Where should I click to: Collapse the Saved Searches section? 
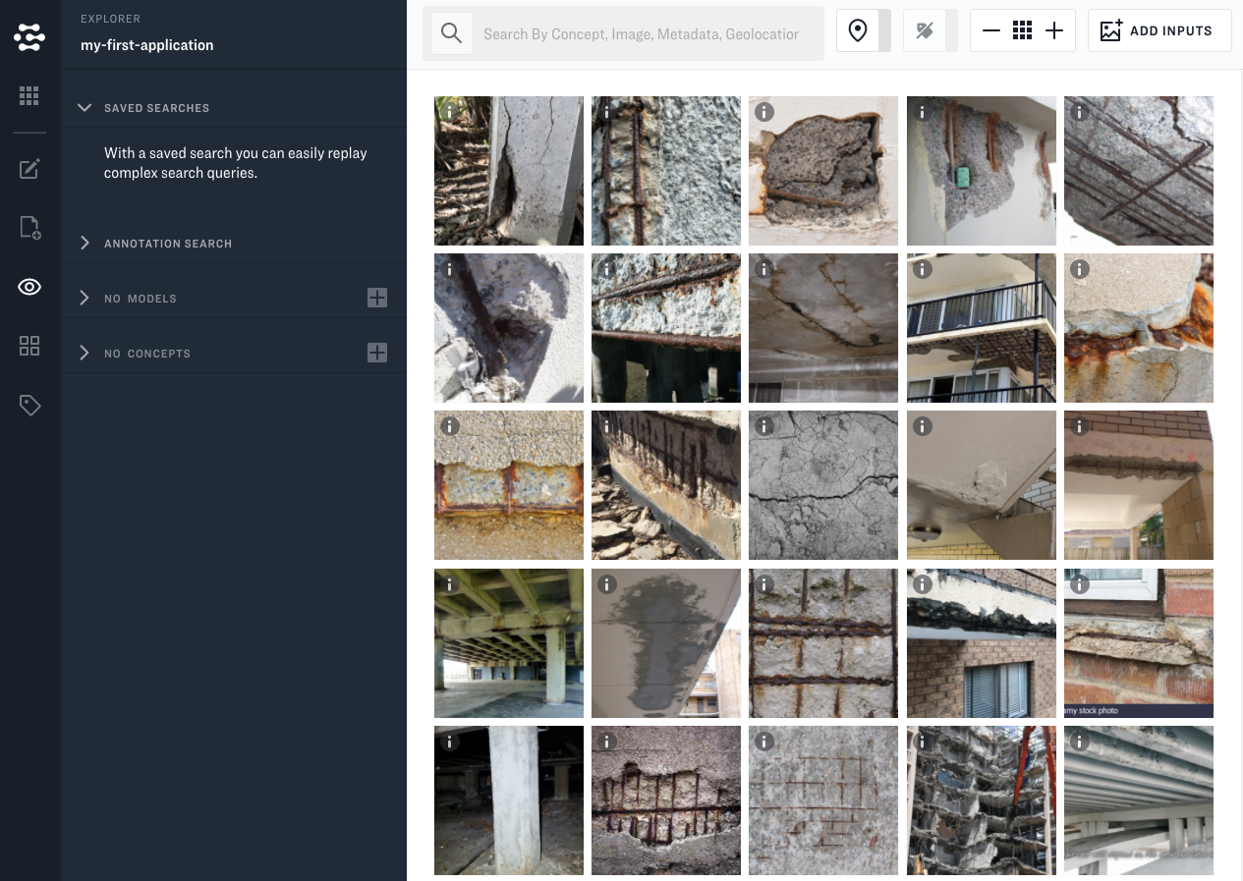(x=85, y=108)
